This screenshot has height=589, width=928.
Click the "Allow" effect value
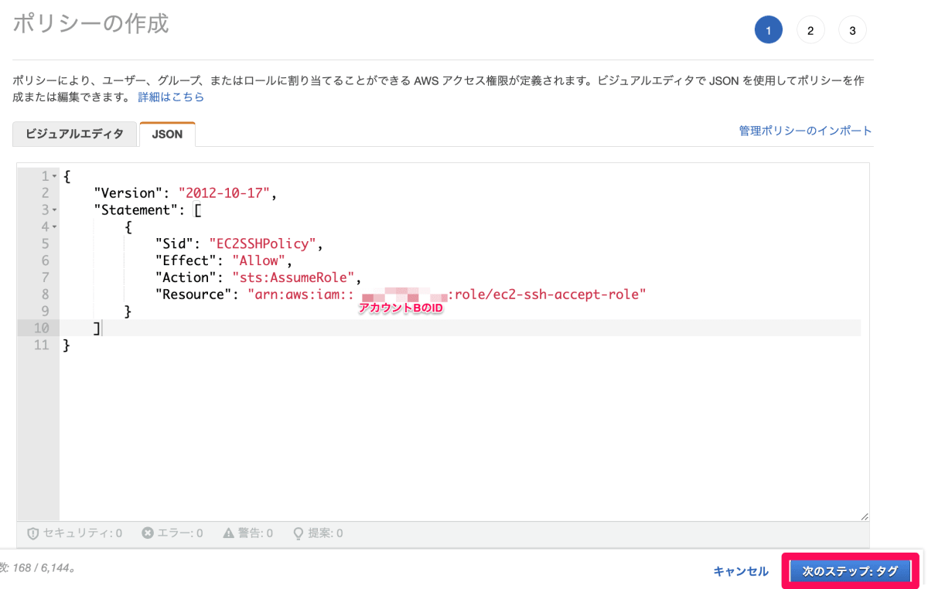click(x=259, y=260)
